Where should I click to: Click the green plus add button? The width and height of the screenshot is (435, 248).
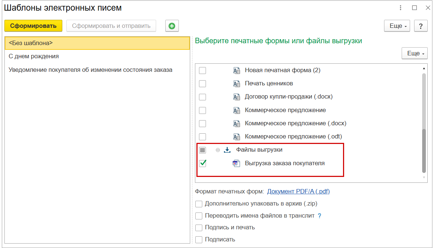tap(172, 26)
